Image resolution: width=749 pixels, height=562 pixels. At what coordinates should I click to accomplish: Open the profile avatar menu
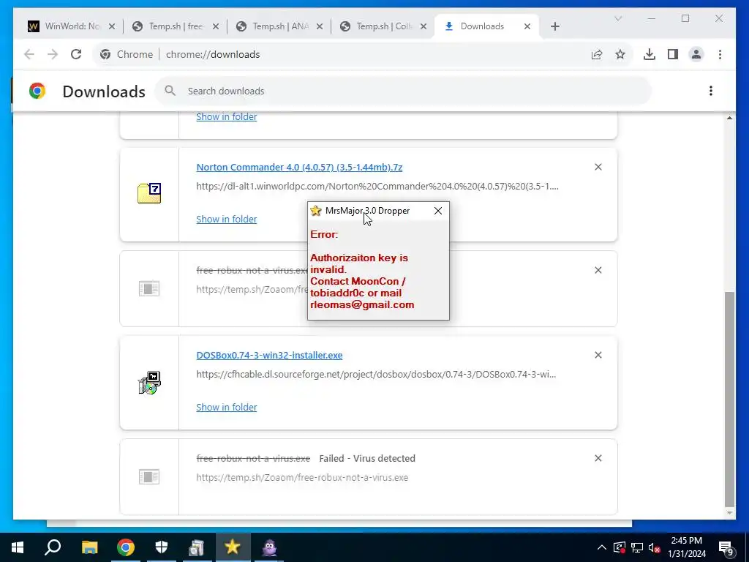pos(696,54)
